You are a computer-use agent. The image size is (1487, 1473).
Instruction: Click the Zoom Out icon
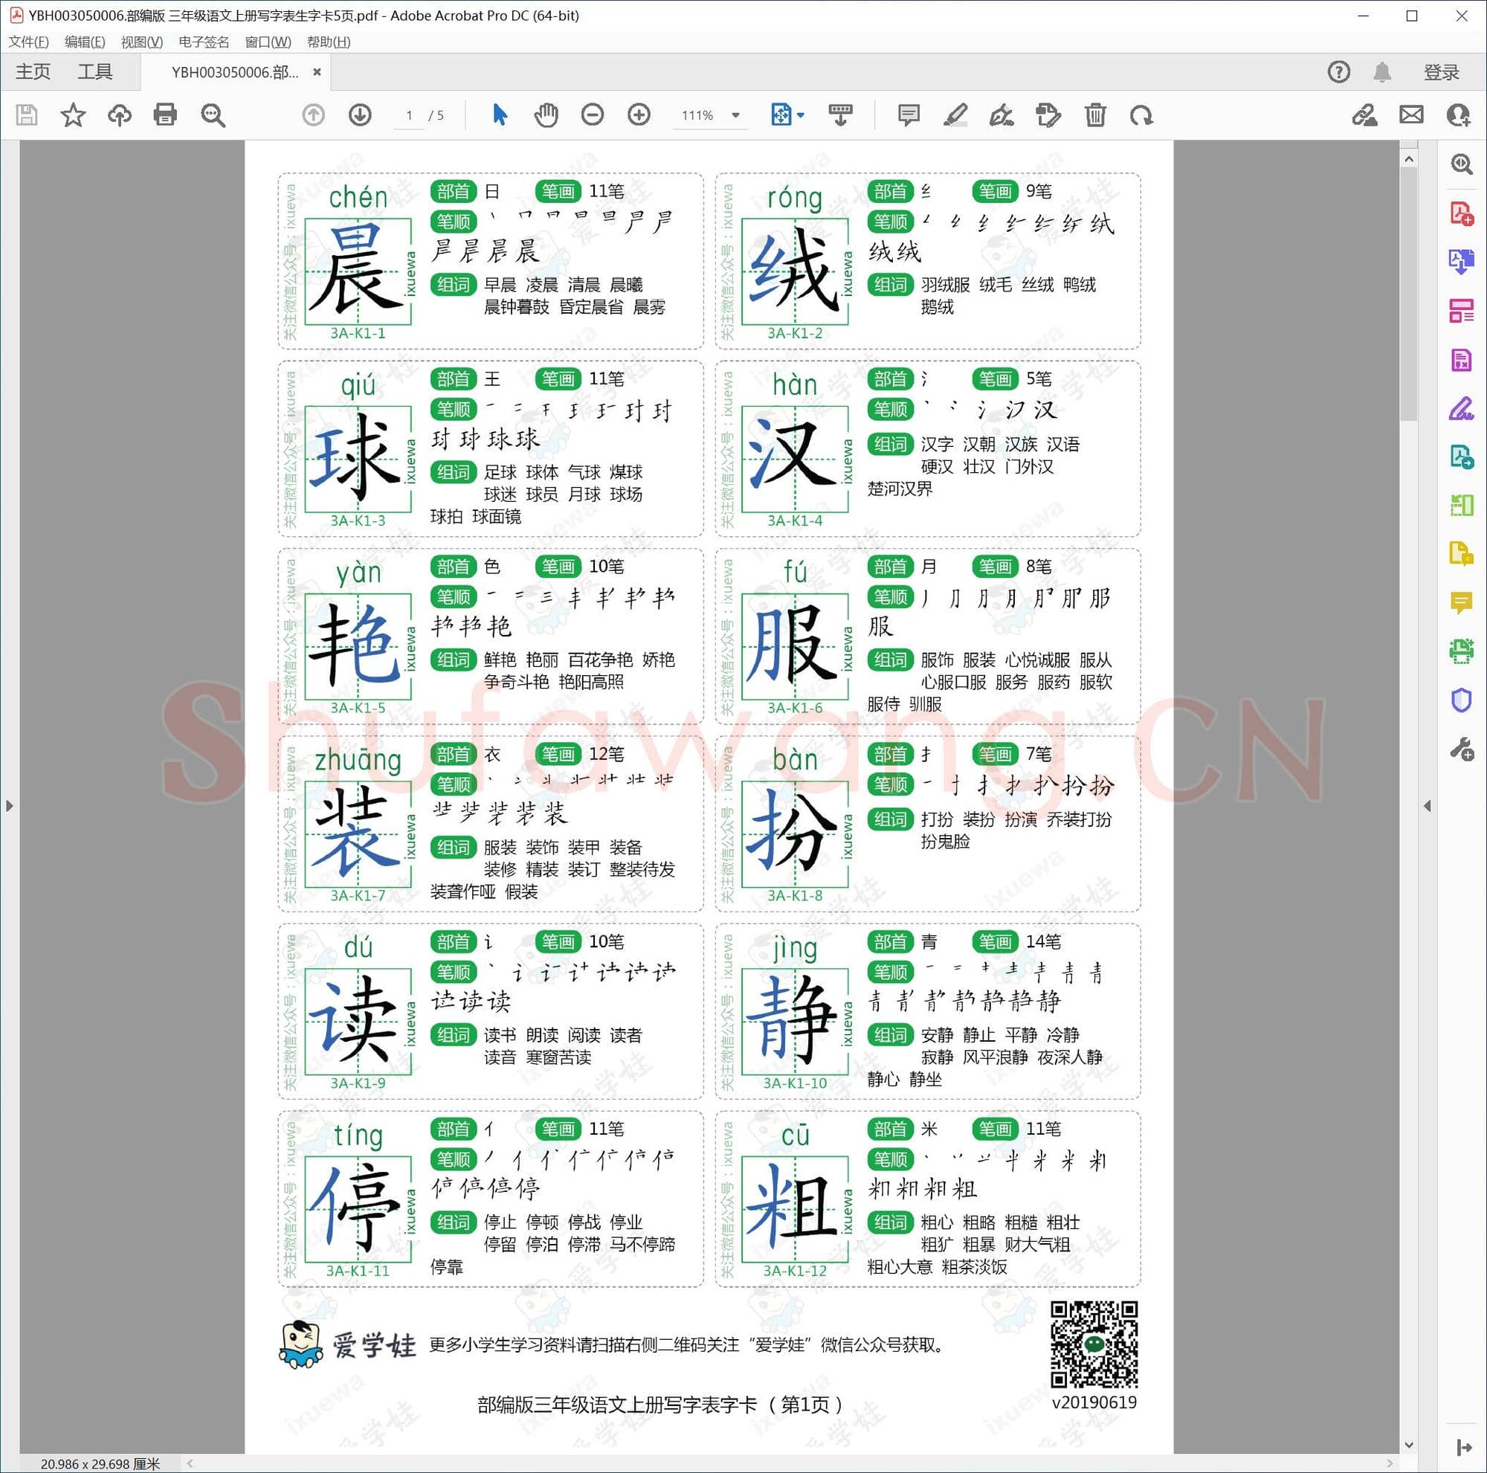tap(592, 115)
